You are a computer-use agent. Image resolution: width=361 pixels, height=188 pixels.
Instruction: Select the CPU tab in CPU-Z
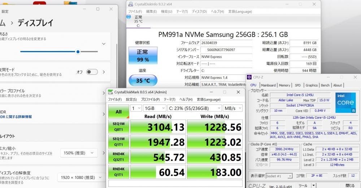point(253,85)
